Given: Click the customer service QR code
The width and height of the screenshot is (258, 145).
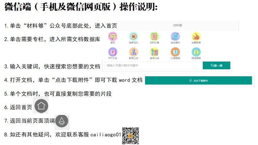Looking at the screenshot, I should pos(130,136).
